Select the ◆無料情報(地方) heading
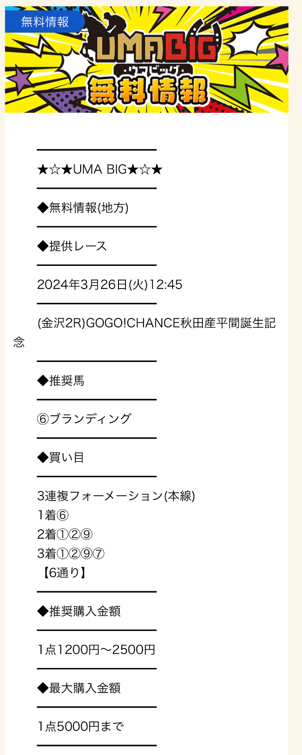 (x=83, y=208)
